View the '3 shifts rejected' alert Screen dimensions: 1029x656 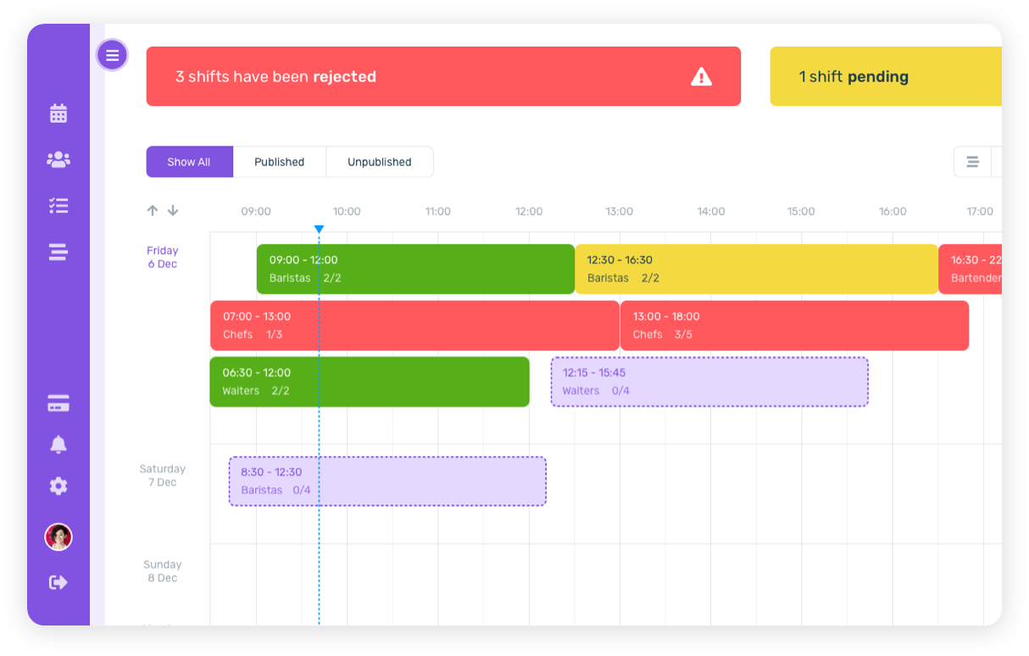click(x=381, y=76)
